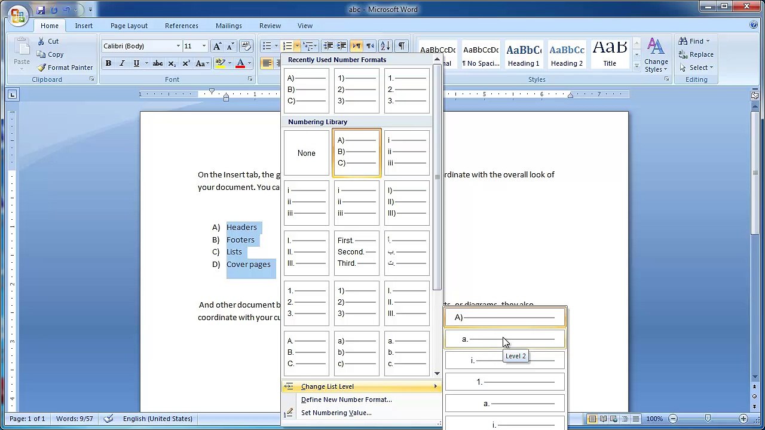Click the zoom slider handle

coord(708,419)
